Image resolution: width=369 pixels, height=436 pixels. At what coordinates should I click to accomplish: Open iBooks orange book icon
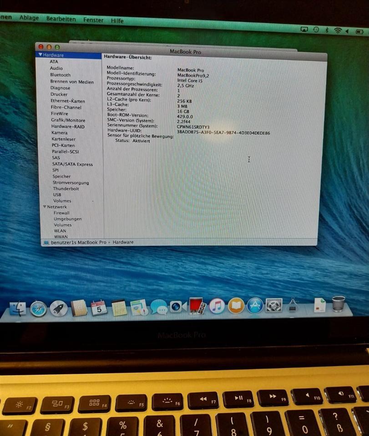tap(236, 306)
